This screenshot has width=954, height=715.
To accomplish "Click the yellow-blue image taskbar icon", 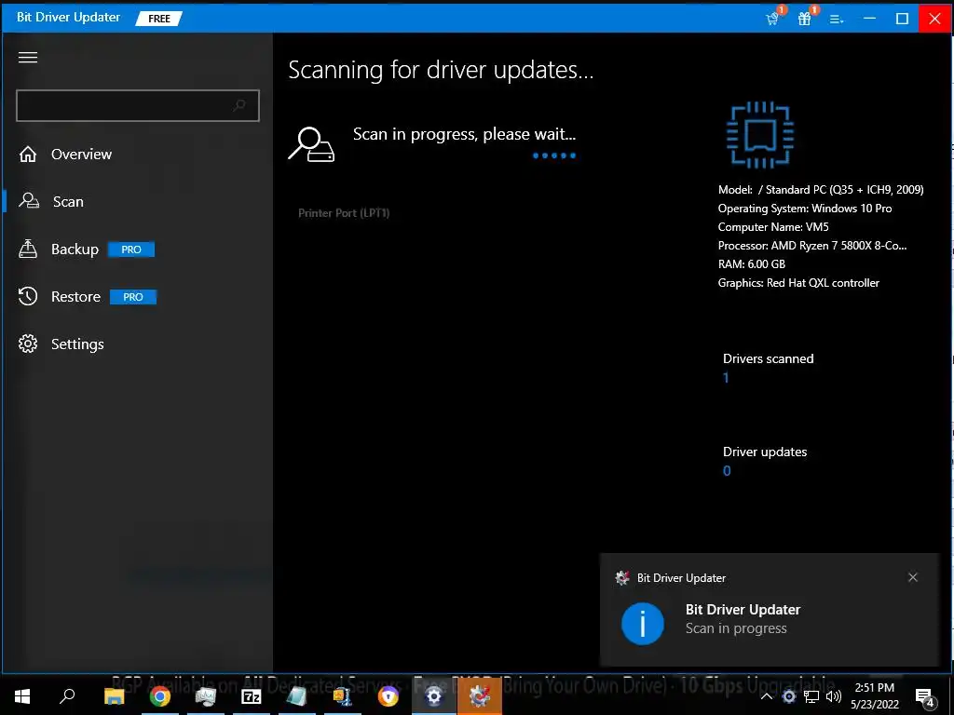I will click(343, 696).
